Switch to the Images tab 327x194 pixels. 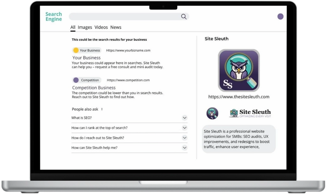[x=85, y=27]
